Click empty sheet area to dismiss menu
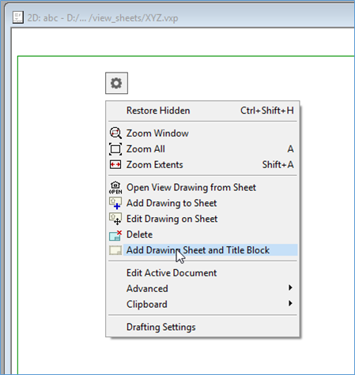This screenshot has width=355, height=375. pos(61,211)
